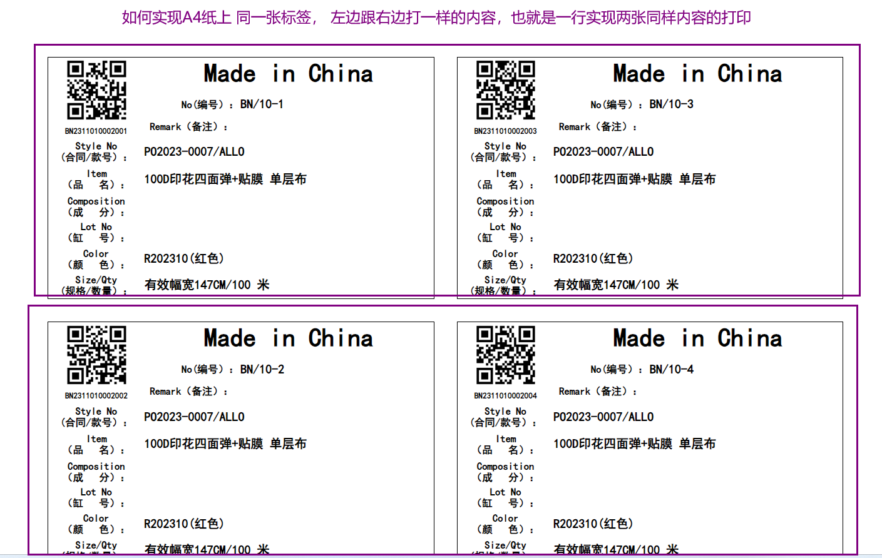
Task: Click the number value BN/10-3
Action: coord(671,104)
